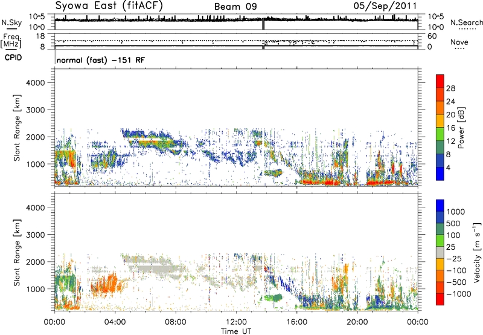Click the green echo patch near 14:30 in velocity panel
This screenshot has width=483, height=335.
click(x=272, y=298)
